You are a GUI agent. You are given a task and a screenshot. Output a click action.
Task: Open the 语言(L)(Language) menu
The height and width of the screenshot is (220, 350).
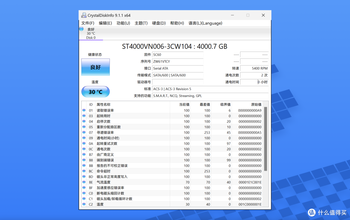[205, 23]
